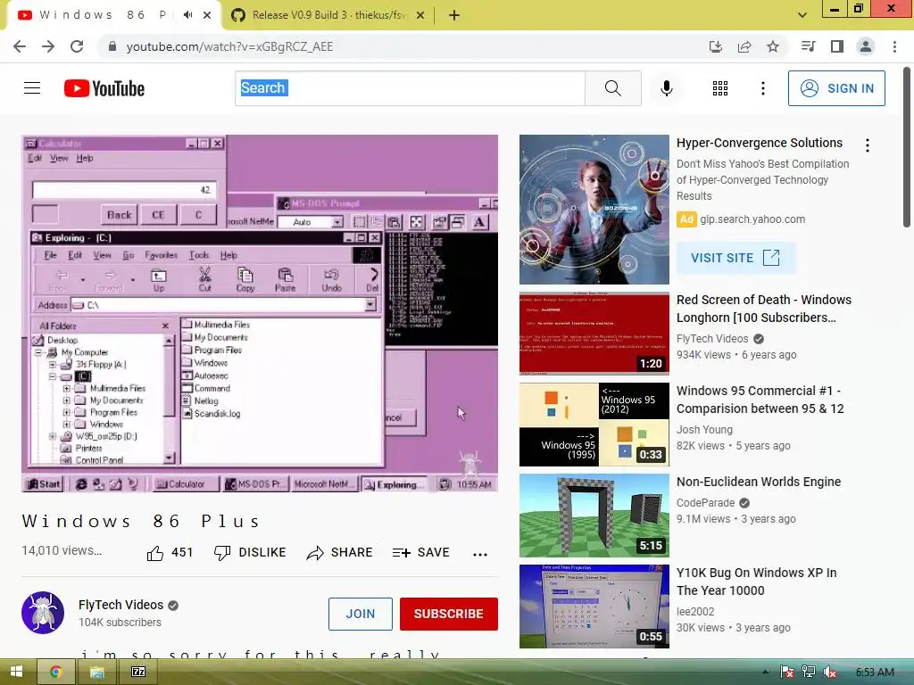
Task: Open the new tab with plus button
Action: pyautogui.click(x=454, y=15)
